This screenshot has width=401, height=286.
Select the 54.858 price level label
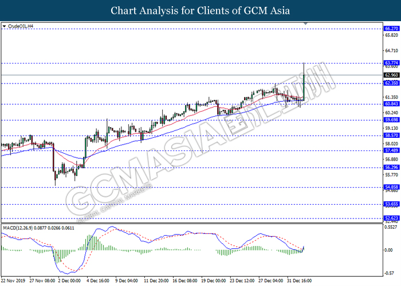click(391, 187)
